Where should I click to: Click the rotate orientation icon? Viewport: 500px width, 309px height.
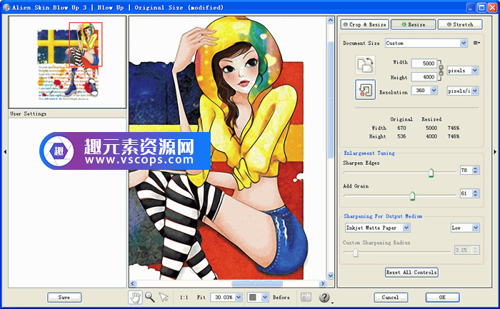365,65
